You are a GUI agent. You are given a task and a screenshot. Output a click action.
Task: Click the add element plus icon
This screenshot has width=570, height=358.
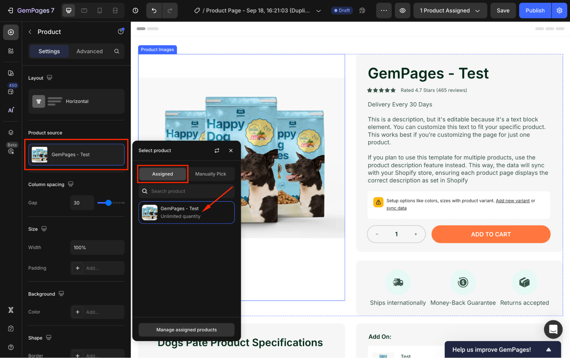click(x=11, y=32)
